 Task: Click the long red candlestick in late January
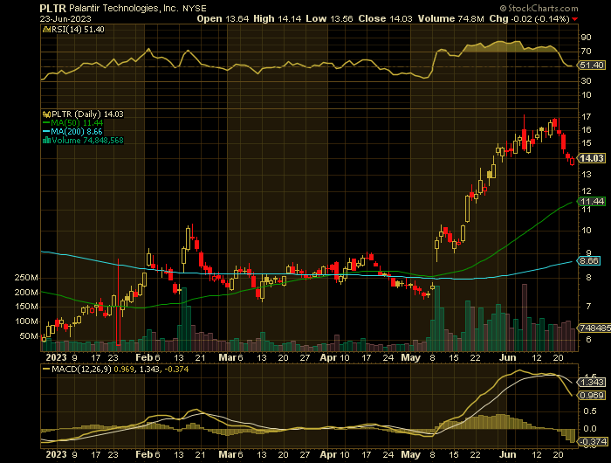119,302
